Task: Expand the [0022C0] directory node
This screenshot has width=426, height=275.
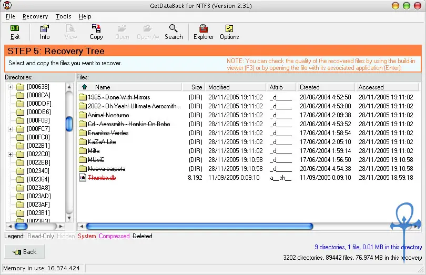Action: click(x=11, y=155)
